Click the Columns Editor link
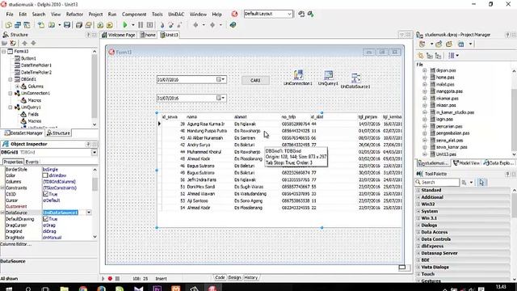This screenshot has height=291, width=517. [15, 244]
